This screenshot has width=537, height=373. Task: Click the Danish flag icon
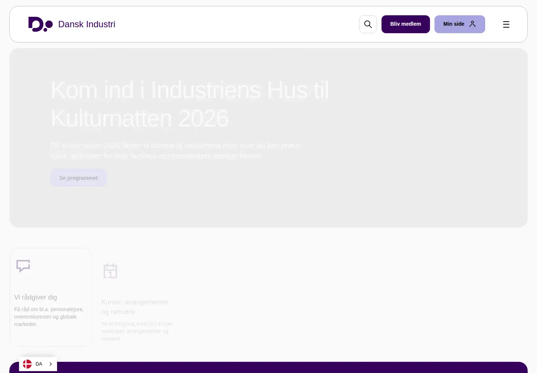pos(27,364)
